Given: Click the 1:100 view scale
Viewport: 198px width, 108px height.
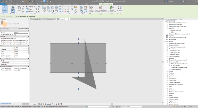Looking at the screenshot, I should pos(34,104).
